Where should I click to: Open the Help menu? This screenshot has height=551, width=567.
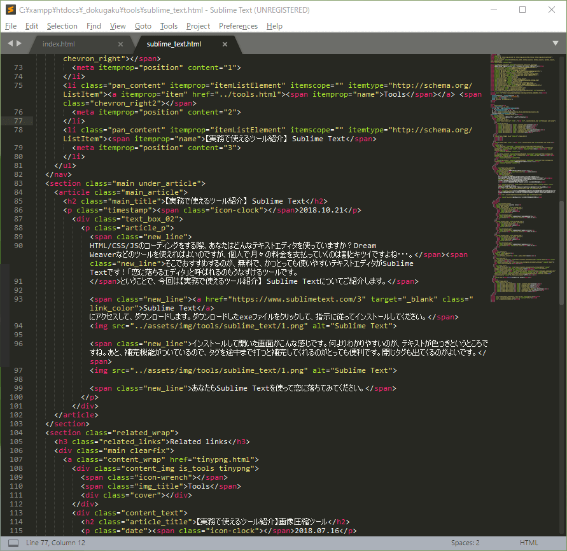[x=274, y=26]
